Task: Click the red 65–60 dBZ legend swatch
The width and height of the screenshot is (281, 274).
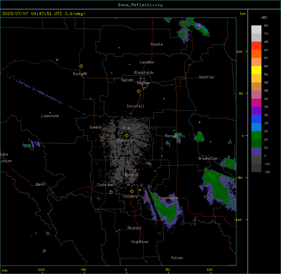Action: (x=256, y=46)
